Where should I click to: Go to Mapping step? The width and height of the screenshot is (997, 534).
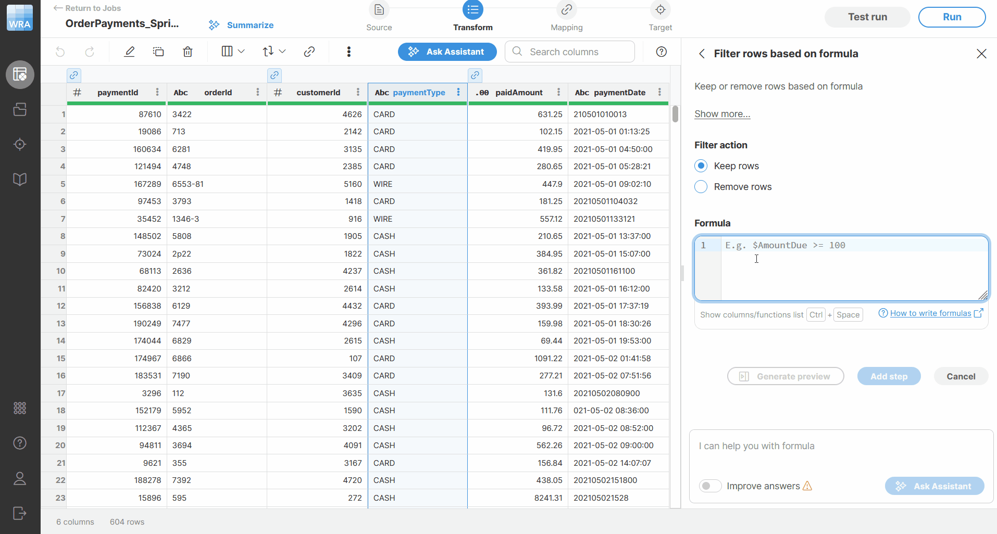pos(567,17)
